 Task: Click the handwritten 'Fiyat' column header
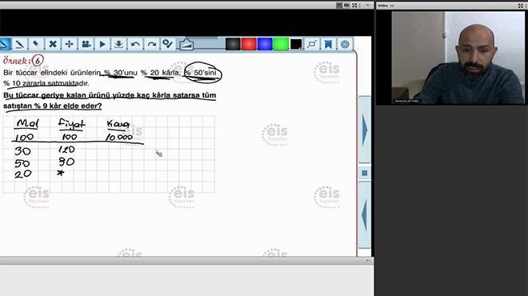pyautogui.click(x=71, y=123)
